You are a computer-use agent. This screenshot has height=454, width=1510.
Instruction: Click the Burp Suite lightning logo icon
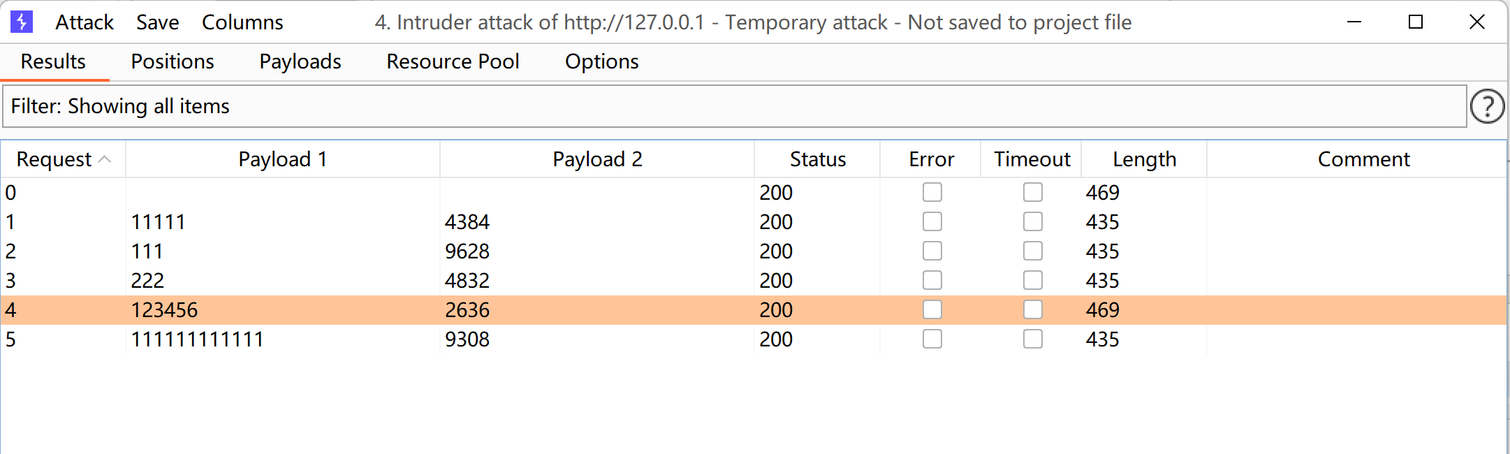point(22,22)
